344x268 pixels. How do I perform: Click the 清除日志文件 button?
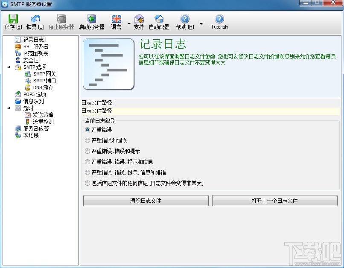146,201
